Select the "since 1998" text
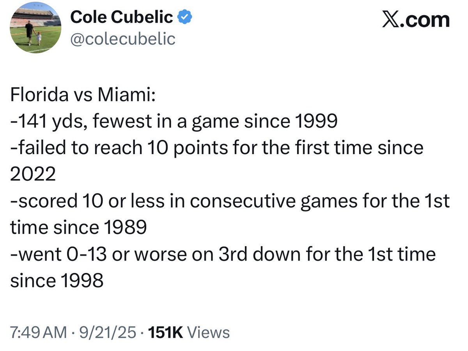This screenshot has width=468, height=351. pyautogui.click(x=57, y=281)
